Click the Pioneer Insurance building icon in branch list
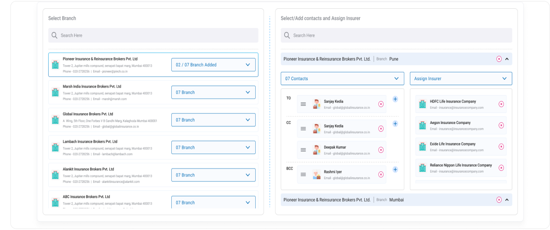The height and width of the screenshot is (230, 550). [55, 65]
